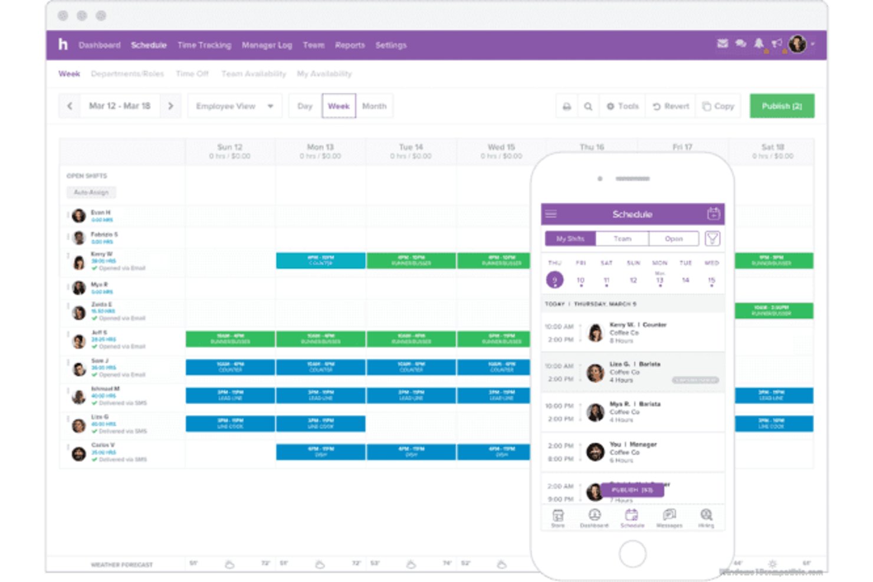Select Departments/Roles sub-tab

pos(127,74)
